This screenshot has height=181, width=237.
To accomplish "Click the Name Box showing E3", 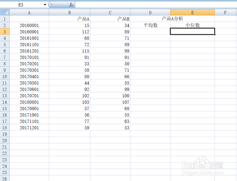I will pyautogui.click(x=21, y=5).
